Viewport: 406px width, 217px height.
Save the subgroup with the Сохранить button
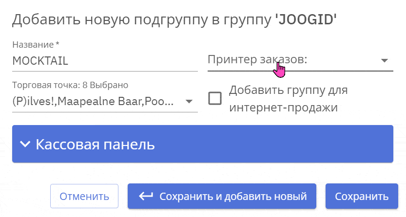tap(362, 196)
